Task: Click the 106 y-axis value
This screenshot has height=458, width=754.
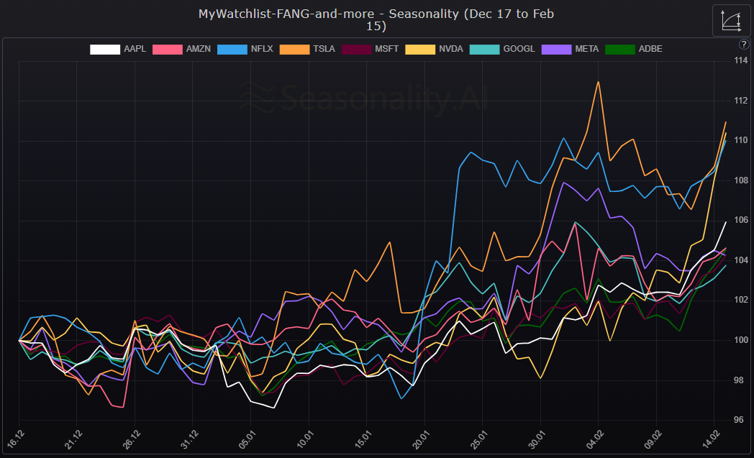Action: (741, 220)
